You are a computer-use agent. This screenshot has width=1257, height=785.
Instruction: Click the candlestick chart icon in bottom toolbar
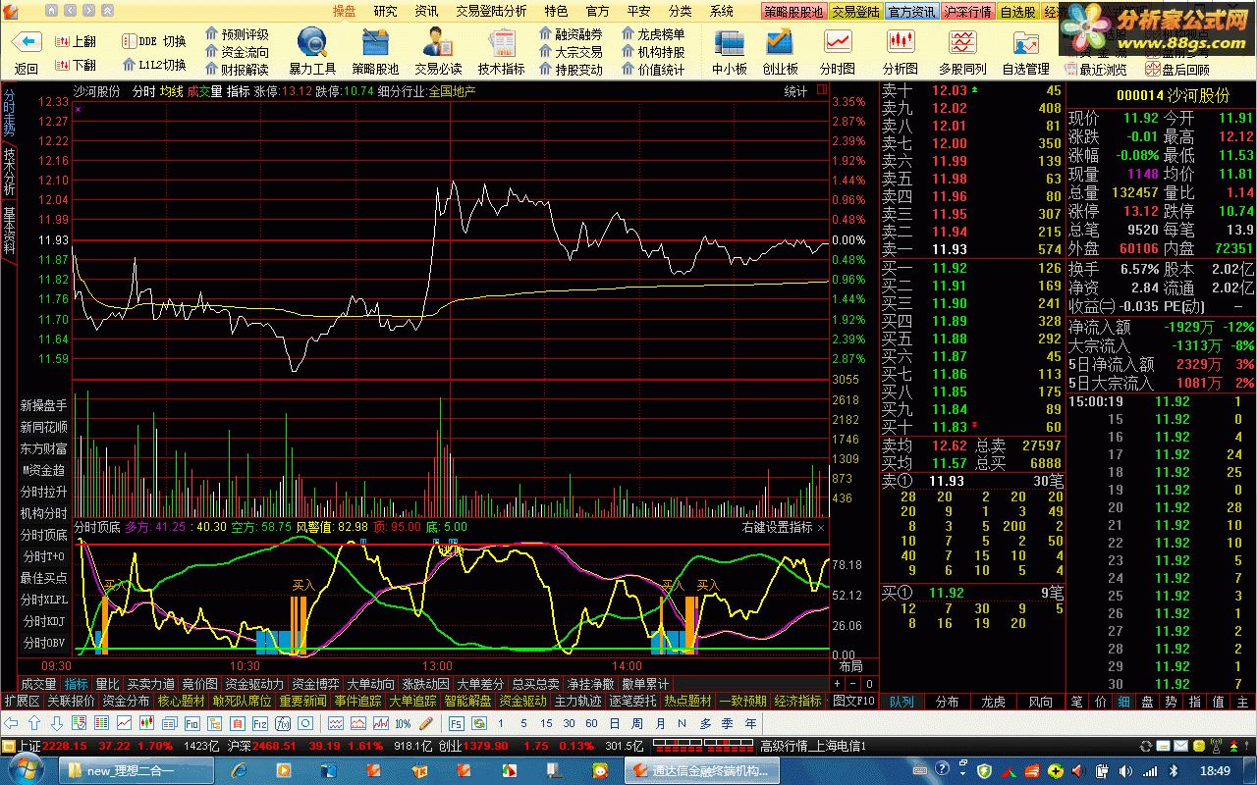(x=147, y=723)
